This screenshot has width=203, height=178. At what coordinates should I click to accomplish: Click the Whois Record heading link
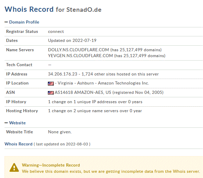(x=18, y=144)
